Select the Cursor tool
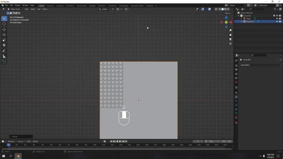Screen dimensions: 283x159 (x=4, y=24)
